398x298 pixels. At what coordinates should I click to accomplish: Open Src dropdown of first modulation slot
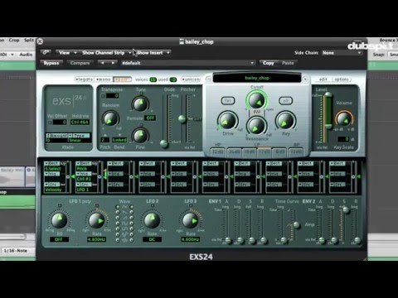coord(52,185)
